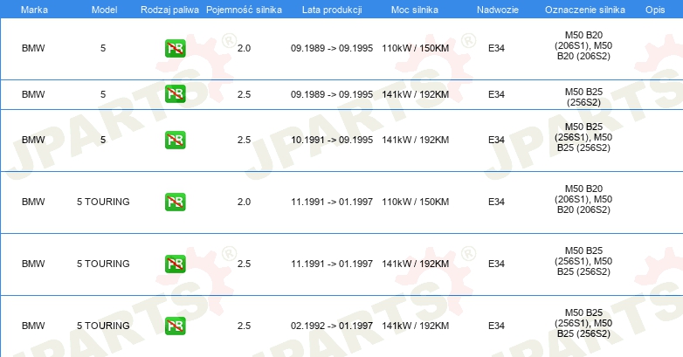Click the M50 B20 engine code for model 5
This screenshot has width=683, height=357.
583,45
